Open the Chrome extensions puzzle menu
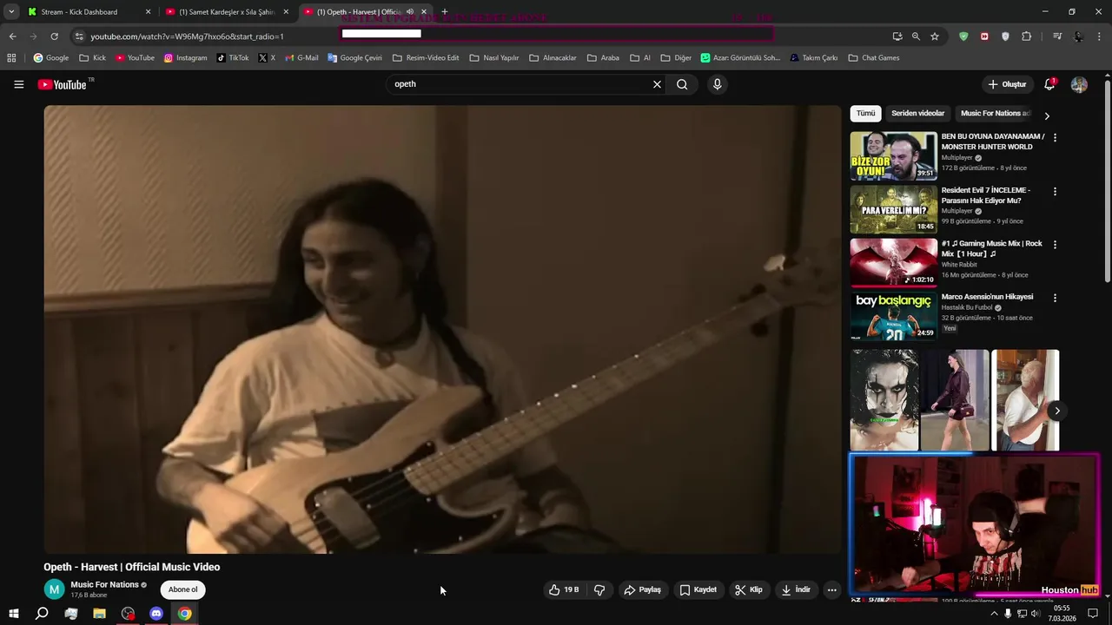The height and width of the screenshot is (625, 1112). [x=1026, y=36]
